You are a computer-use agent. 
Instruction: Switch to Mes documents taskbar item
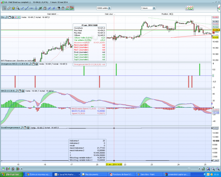pos(94,175)
